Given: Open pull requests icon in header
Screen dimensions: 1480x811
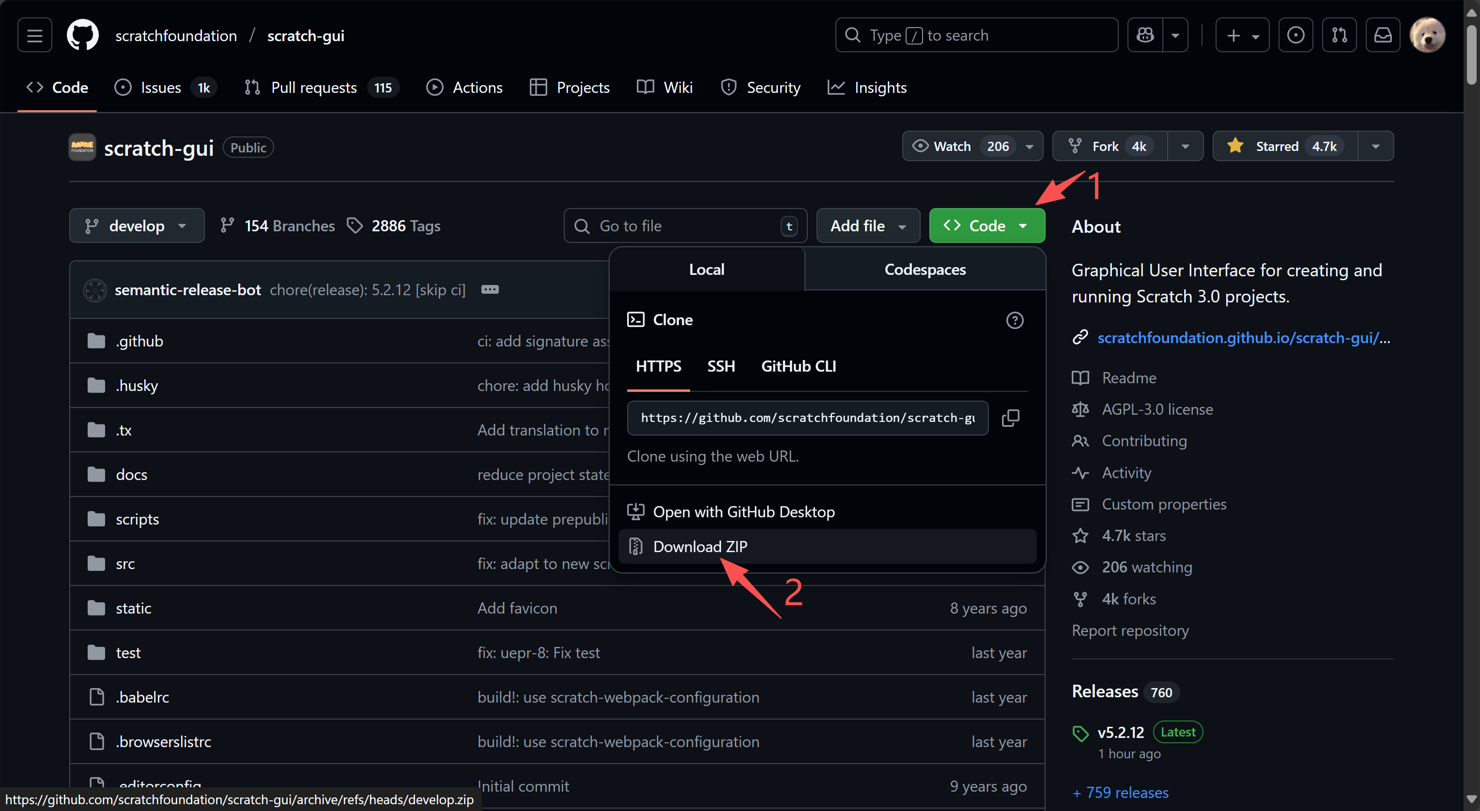Looking at the screenshot, I should [x=1339, y=36].
